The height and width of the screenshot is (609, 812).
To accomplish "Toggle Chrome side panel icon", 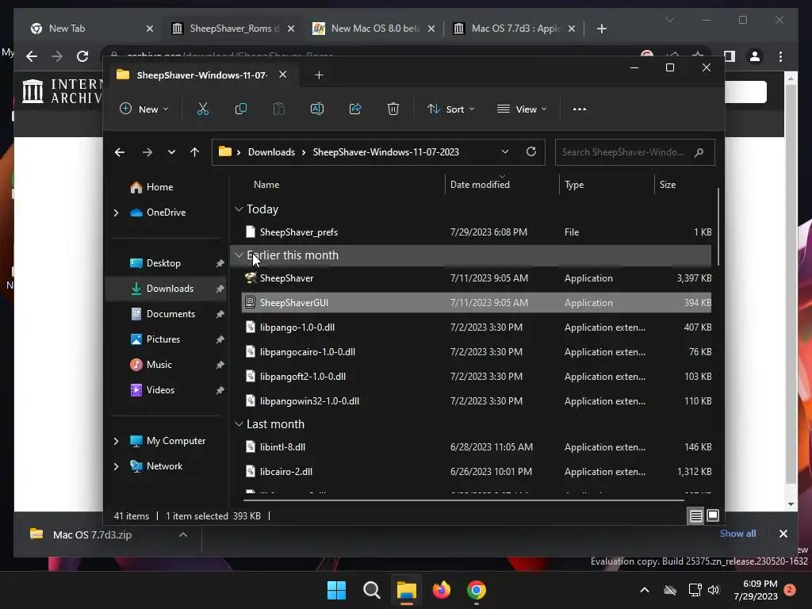I will tap(730, 56).
